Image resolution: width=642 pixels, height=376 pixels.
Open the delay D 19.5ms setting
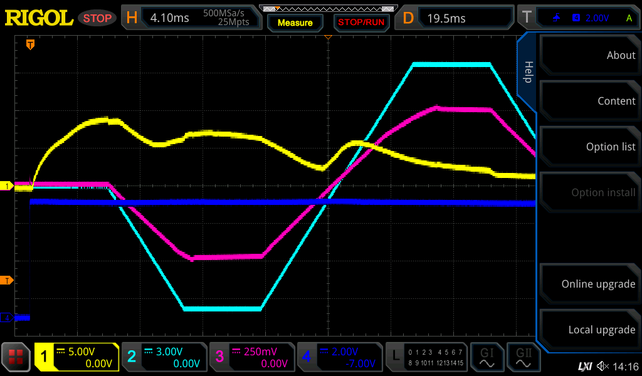coord(456,18)
